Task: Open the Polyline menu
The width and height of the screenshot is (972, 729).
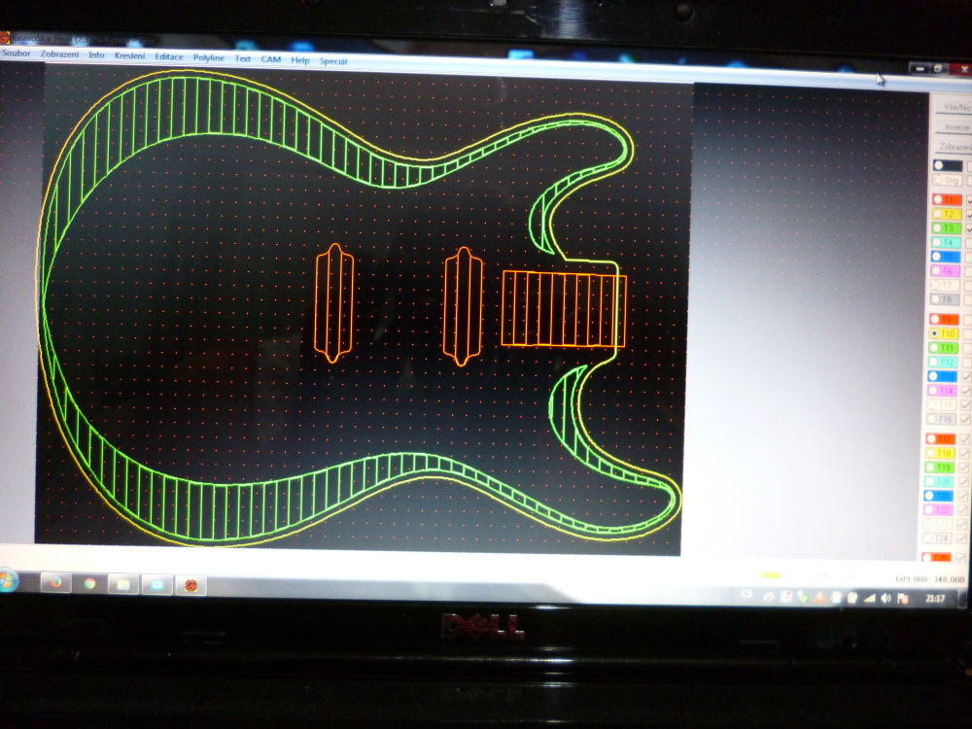Action: 208,57
